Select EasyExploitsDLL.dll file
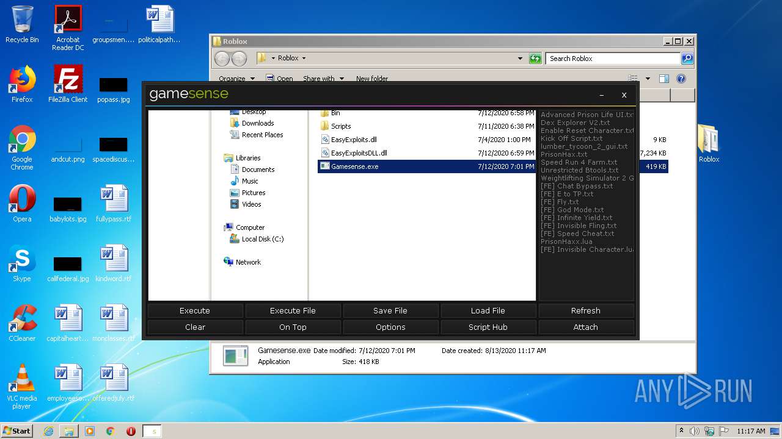 pyautogui.click(x=359, y=153)
